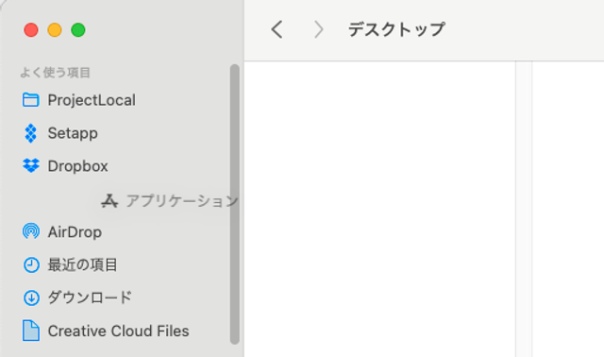Click the Setapp diamond icon in sidebar
The width and height of the screenshot is (604, 357).
tap(30, 133)
